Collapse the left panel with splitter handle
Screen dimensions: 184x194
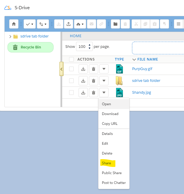[x=61, y=69]
